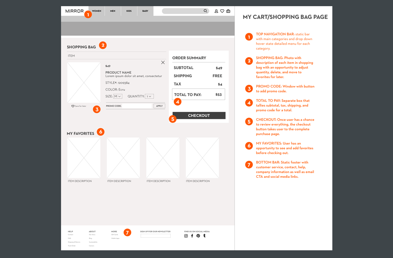Click the SUBTOTAL label in order summary

coord(183,68)
